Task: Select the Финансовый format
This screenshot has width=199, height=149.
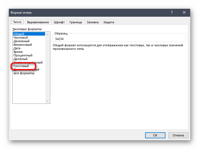Action: [29, 45]
